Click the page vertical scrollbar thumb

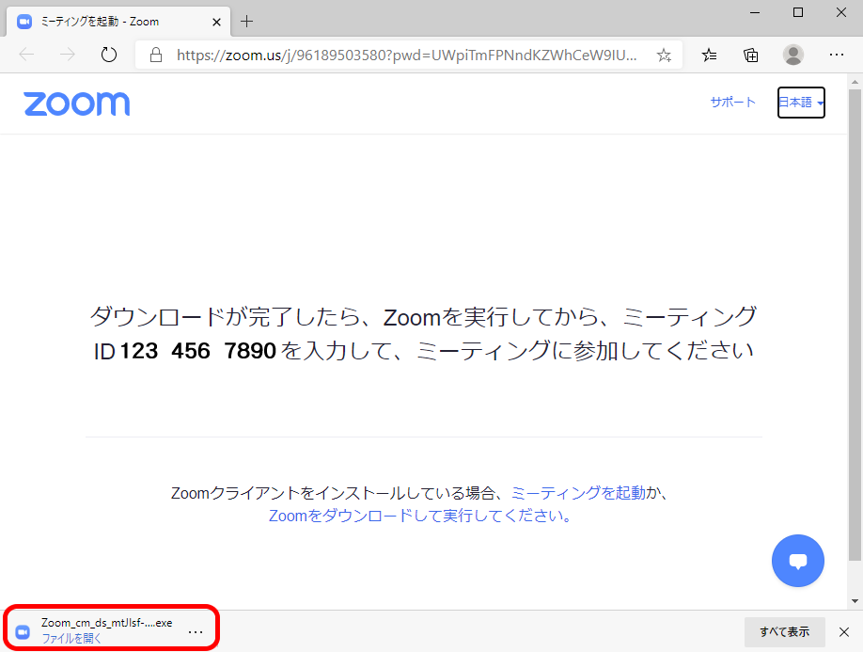[855, 325]
